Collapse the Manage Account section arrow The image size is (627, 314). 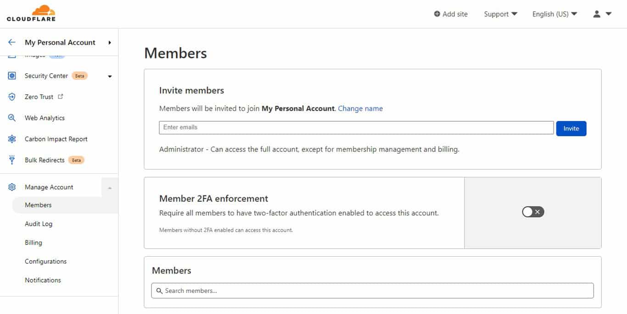tap(110, 188)
